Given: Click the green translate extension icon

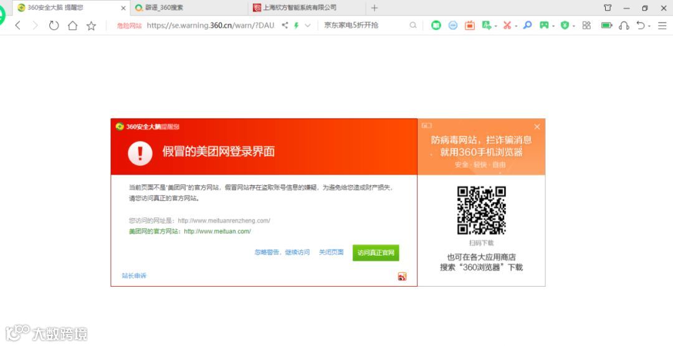Looking at the screenshot, I should click(x=486, y=26).
